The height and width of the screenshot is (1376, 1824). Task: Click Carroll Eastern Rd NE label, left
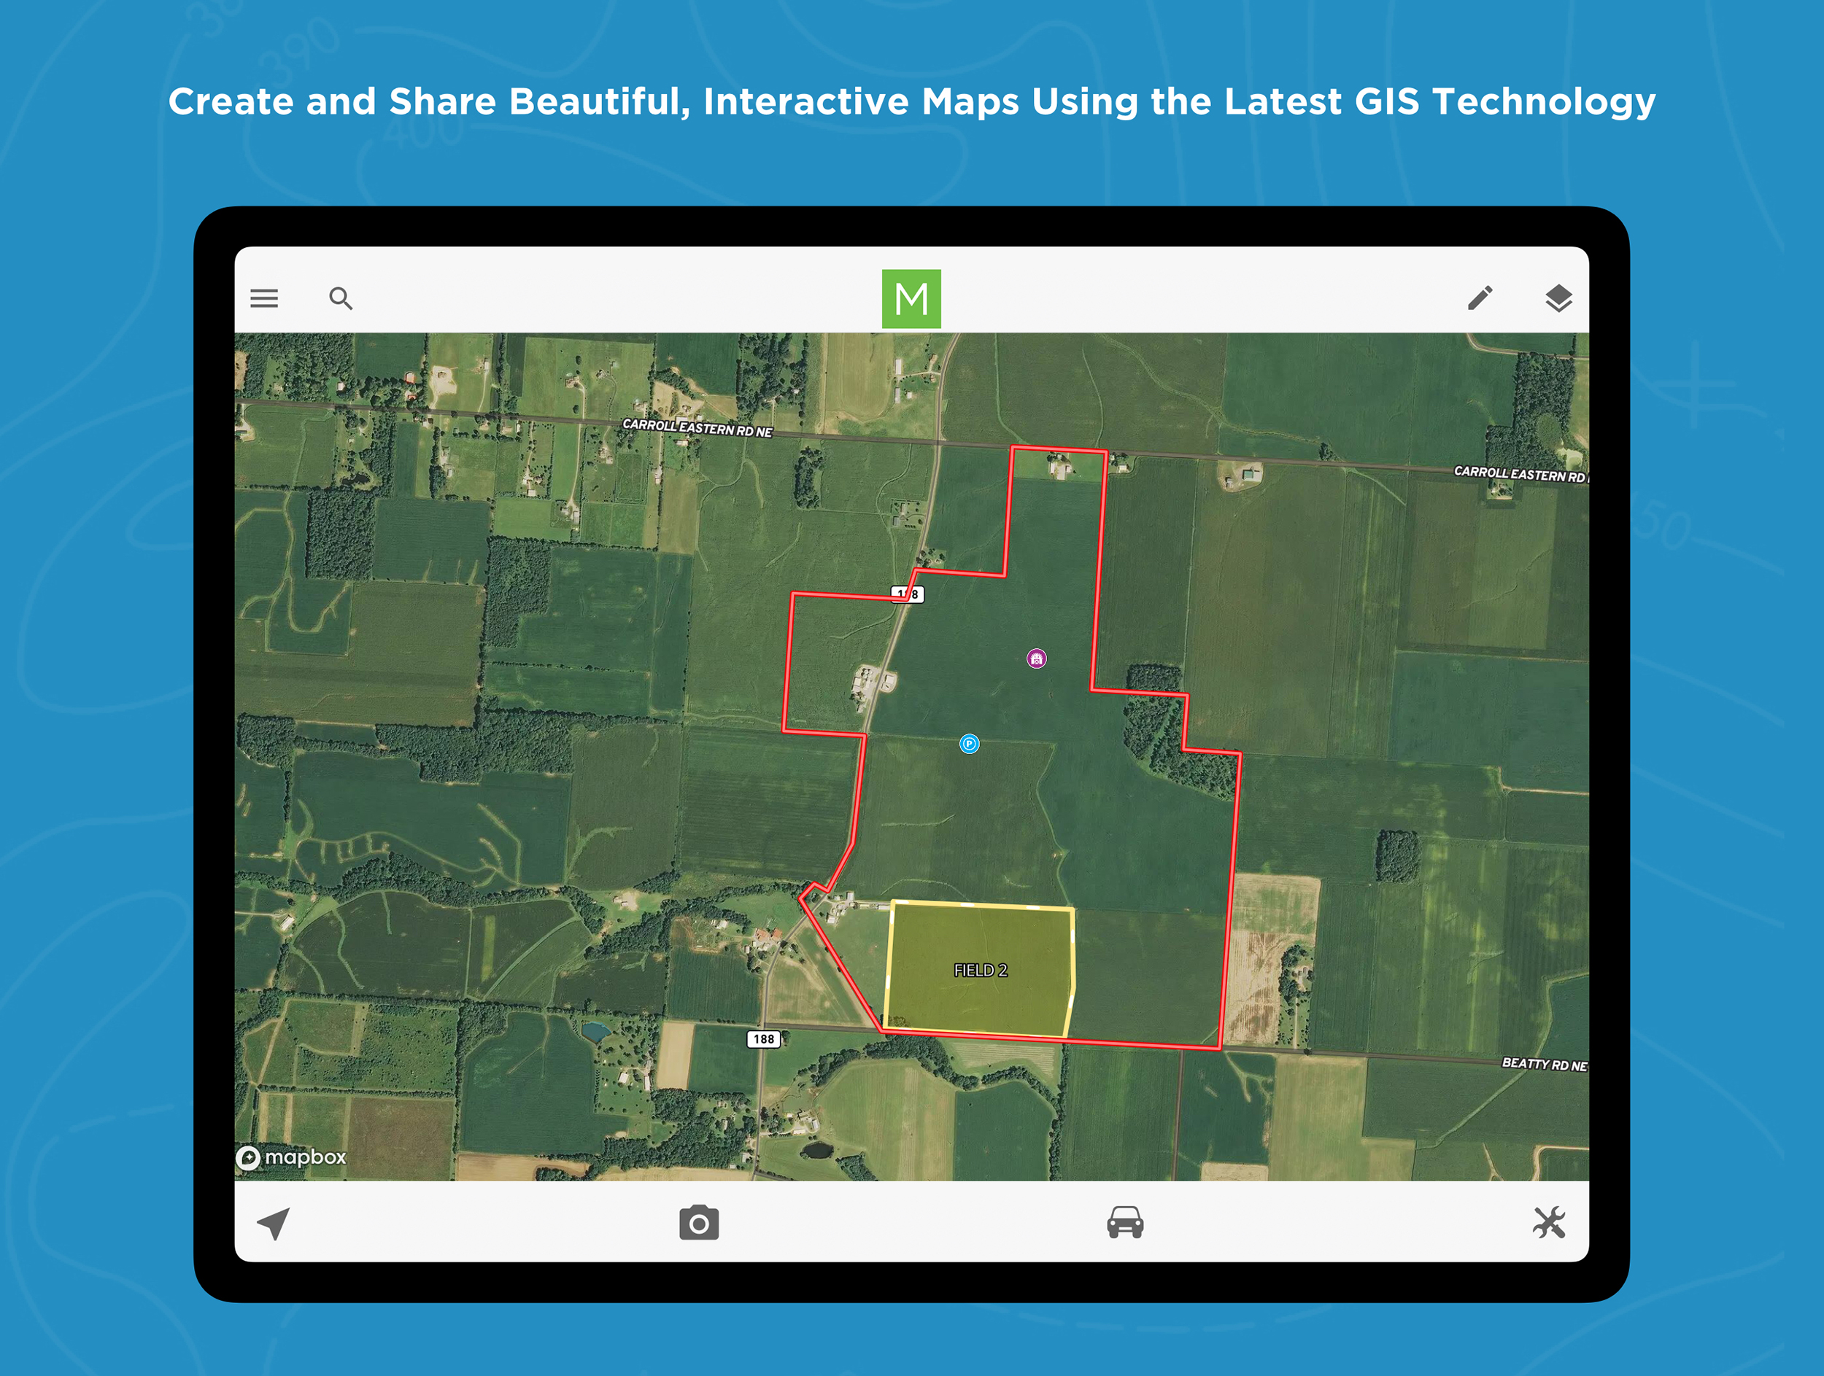tap(697, 427)
